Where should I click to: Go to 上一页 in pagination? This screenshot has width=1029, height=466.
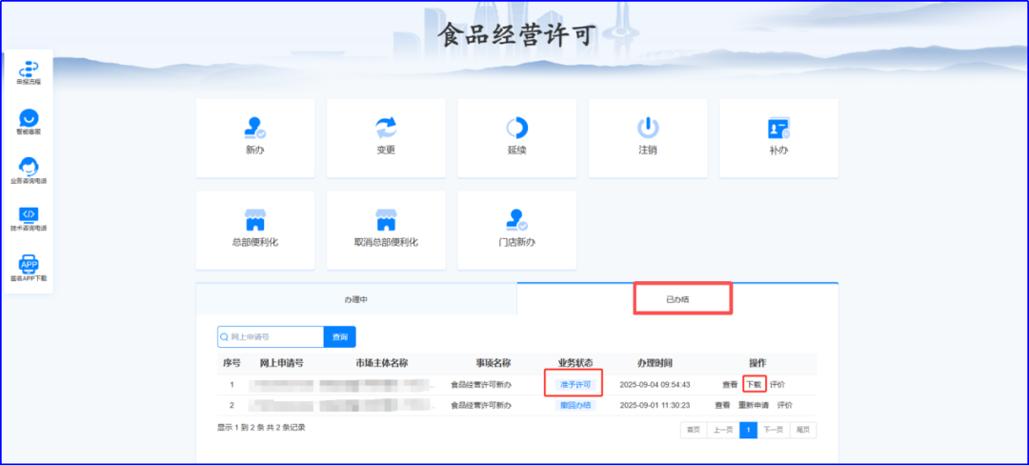pyautogui.click(x=723, y=430)
